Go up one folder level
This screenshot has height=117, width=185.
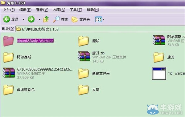pyautogui.click(x=46, y=19)
